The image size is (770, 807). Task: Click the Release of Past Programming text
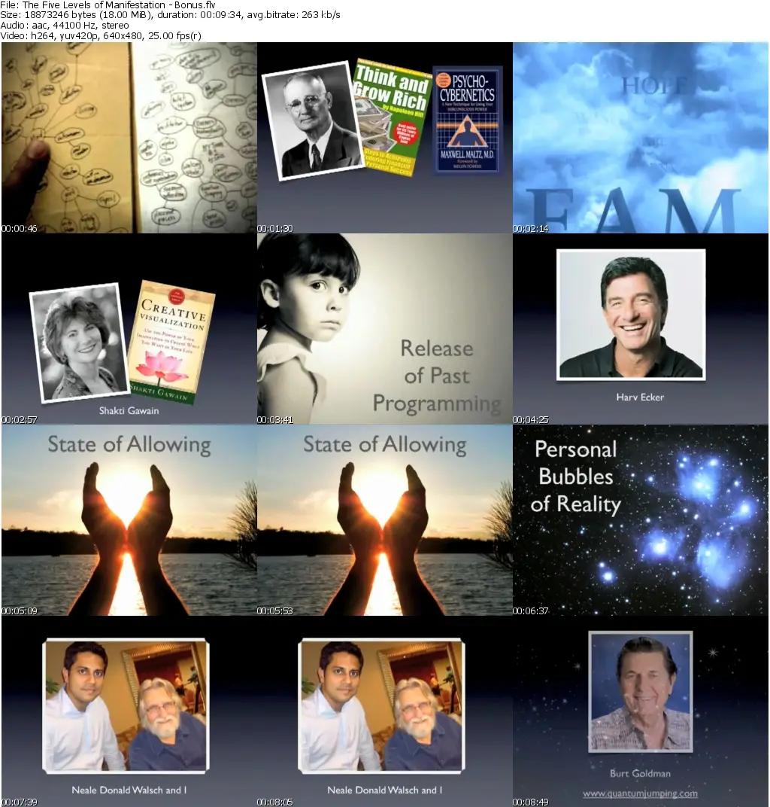[437, 376]
